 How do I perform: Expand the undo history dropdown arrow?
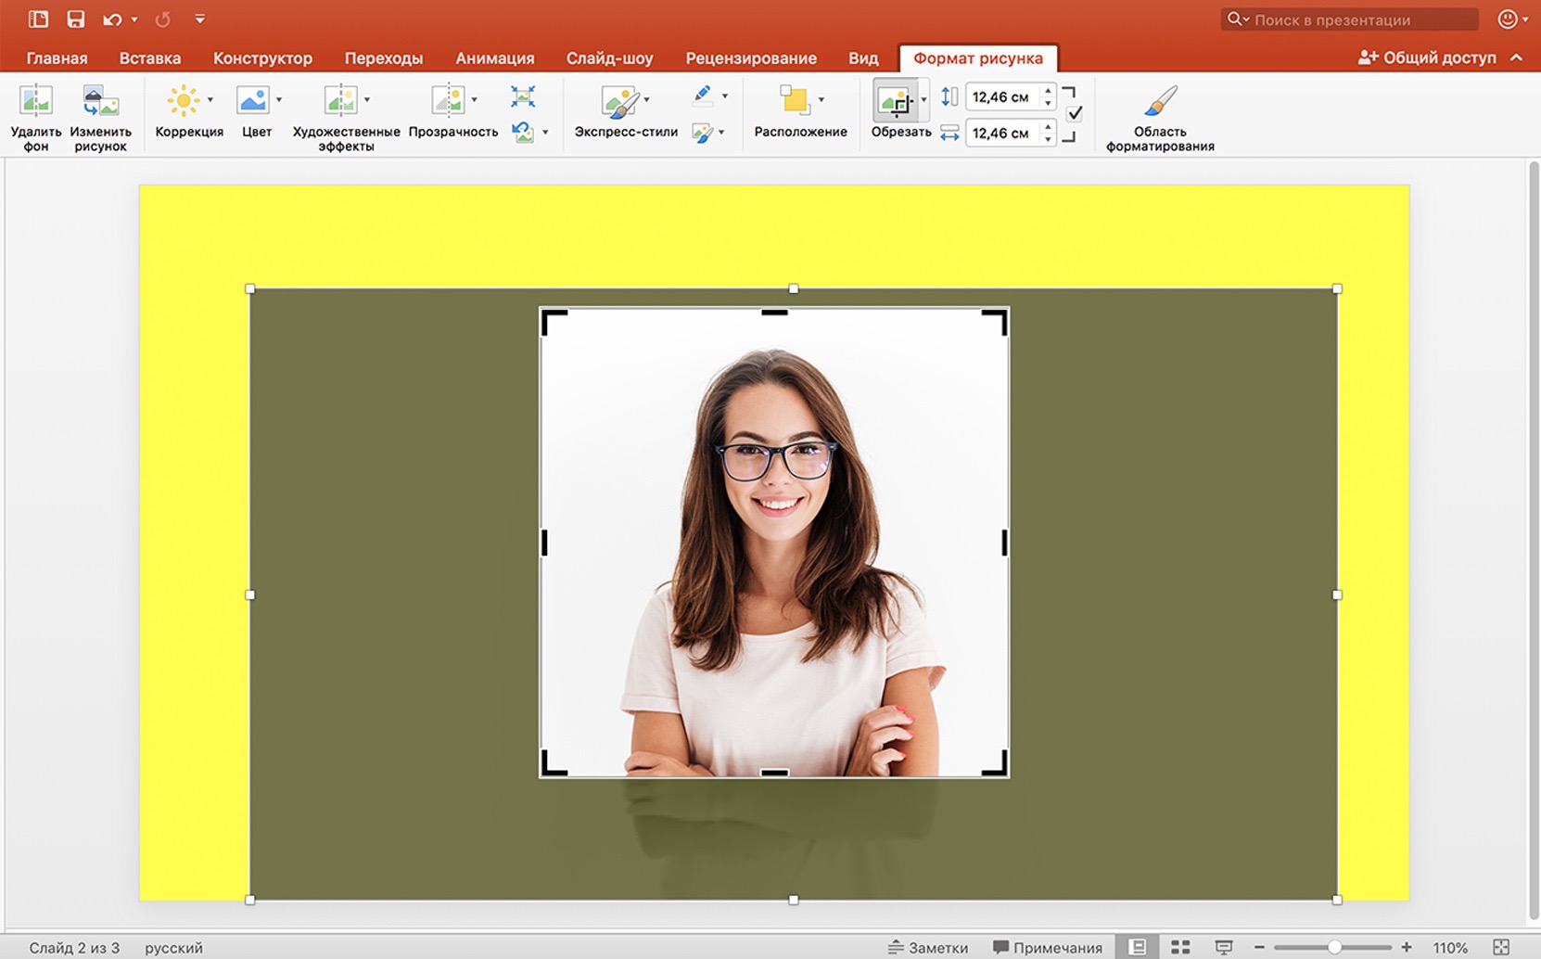pos(134,19)
